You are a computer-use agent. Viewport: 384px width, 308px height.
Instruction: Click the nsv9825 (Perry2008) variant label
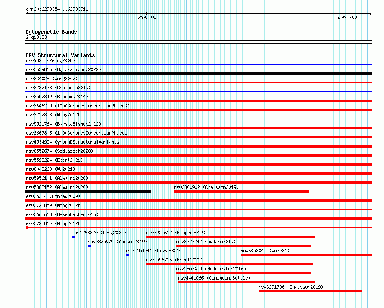[50, 60]
